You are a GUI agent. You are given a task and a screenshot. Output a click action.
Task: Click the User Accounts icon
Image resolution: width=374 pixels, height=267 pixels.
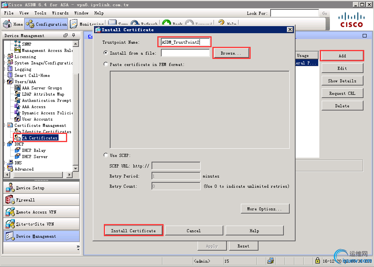[x=18, y=119]
